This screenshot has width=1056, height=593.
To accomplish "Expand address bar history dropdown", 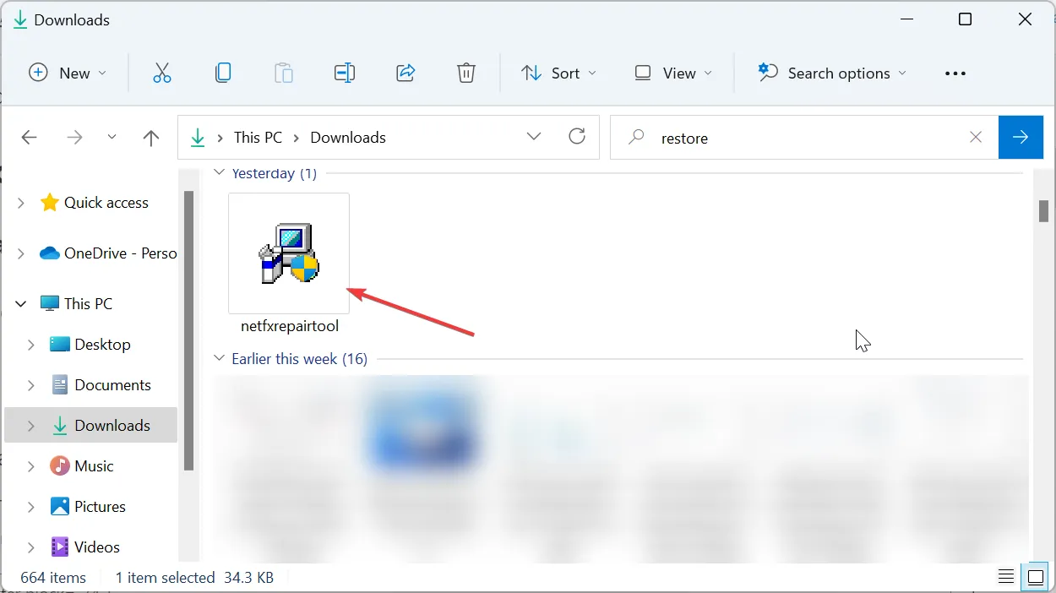I will (x=534, y=137).
